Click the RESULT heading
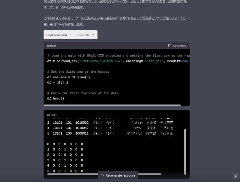The height and width of the screenshot is (182, 240). (x=52, y=115)
